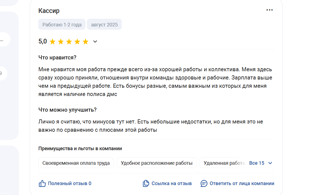Click the third gold rating star
This screenshot has height=195, width=328.
tap(69, 42)
